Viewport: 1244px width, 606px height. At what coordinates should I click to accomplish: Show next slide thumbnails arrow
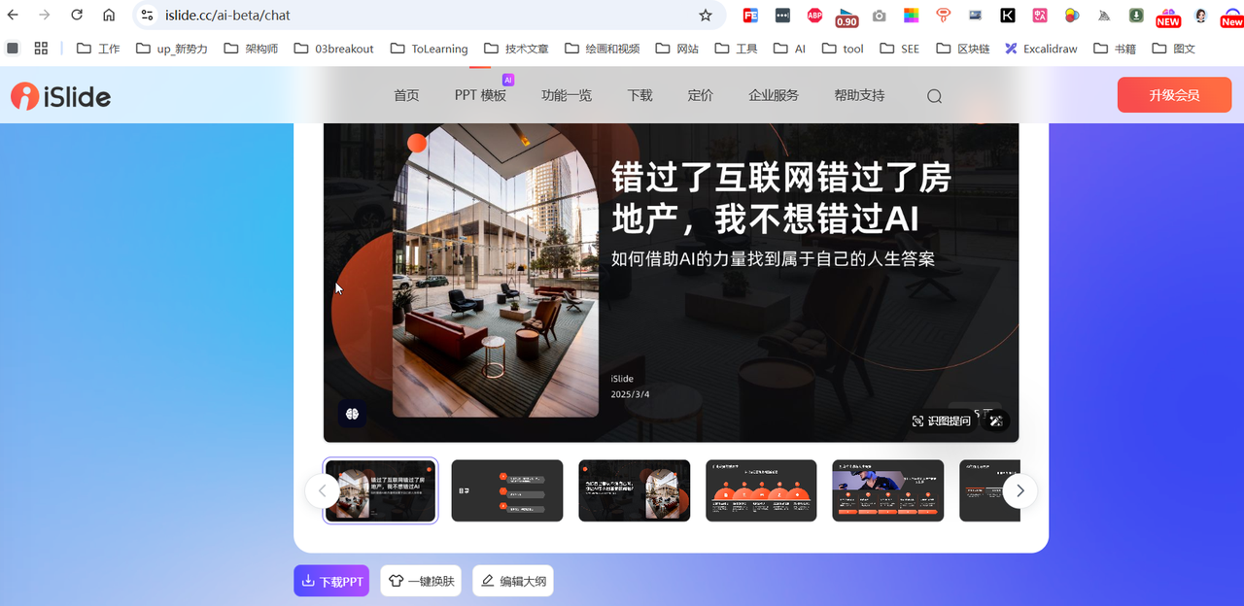click(1019, 490)
